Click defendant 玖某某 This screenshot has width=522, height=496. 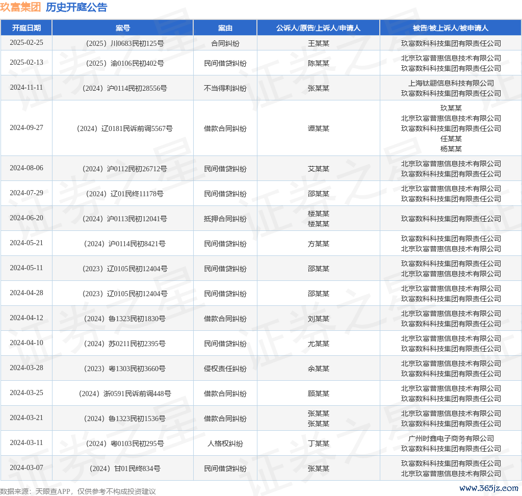click(x=451, y=108)
